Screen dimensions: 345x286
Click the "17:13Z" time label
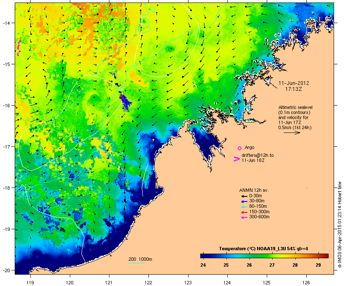[x=294, y=89]
